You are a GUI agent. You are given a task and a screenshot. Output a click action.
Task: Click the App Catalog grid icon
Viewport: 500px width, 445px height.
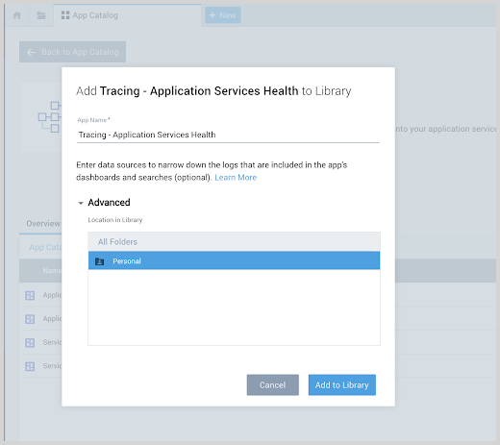coord(65,15)
